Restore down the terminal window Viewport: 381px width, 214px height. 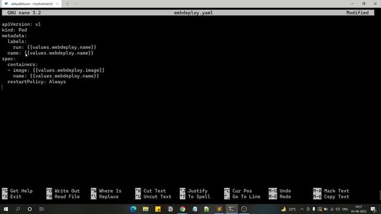point(364,4)
